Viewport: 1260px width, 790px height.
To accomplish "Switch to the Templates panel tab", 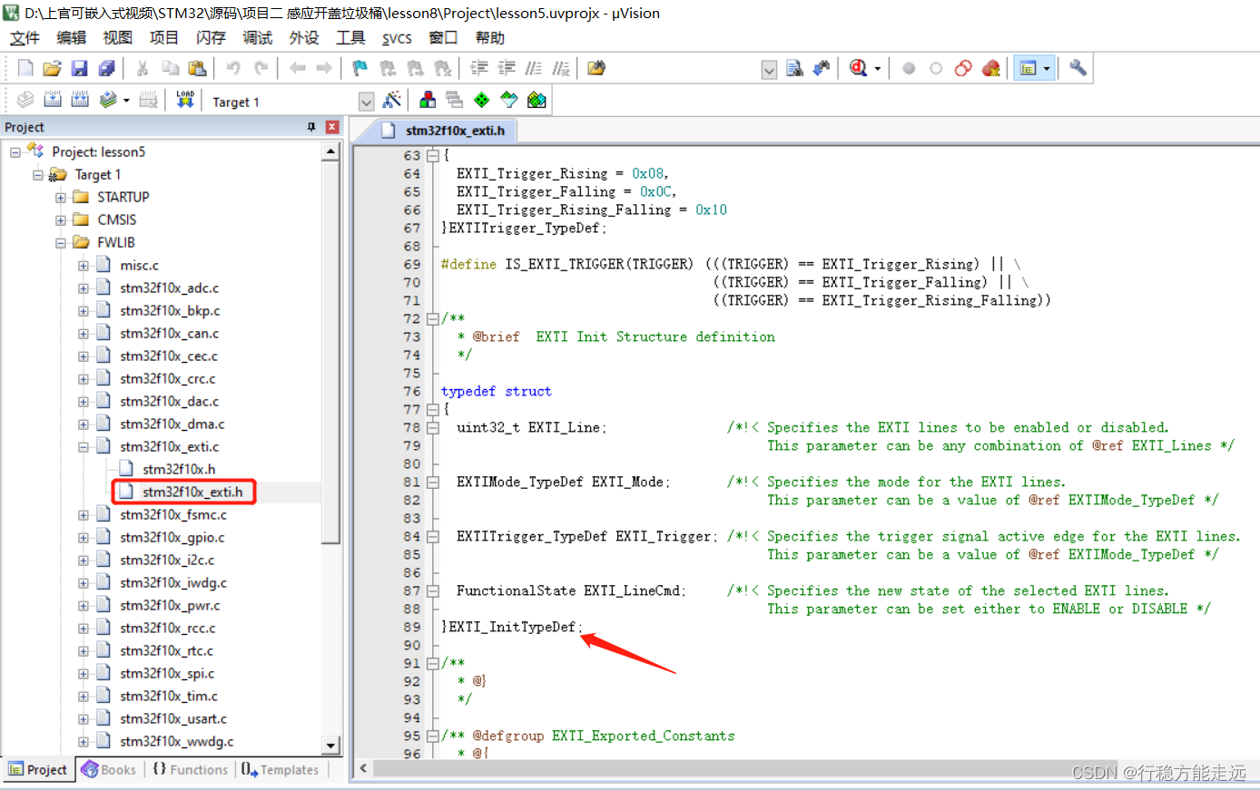I will coord(280,769).
